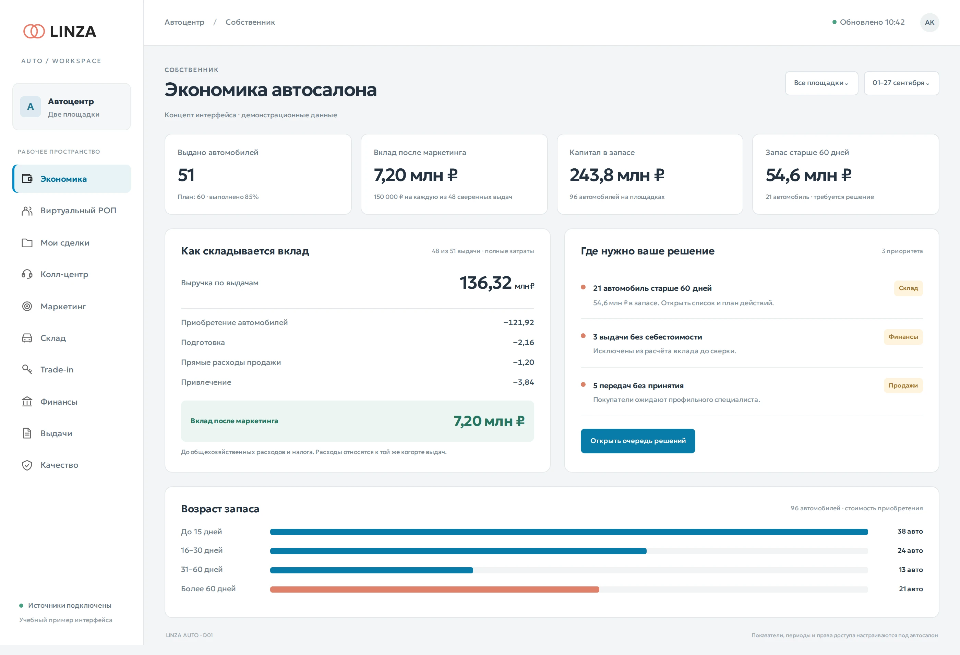Click the Приобретение автомобилей −121,92 row

coord(357,322)
